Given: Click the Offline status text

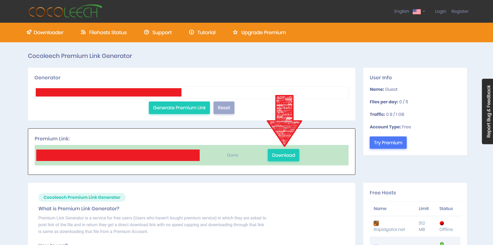Looking at the screenshot, I should [x=446, y=230].
